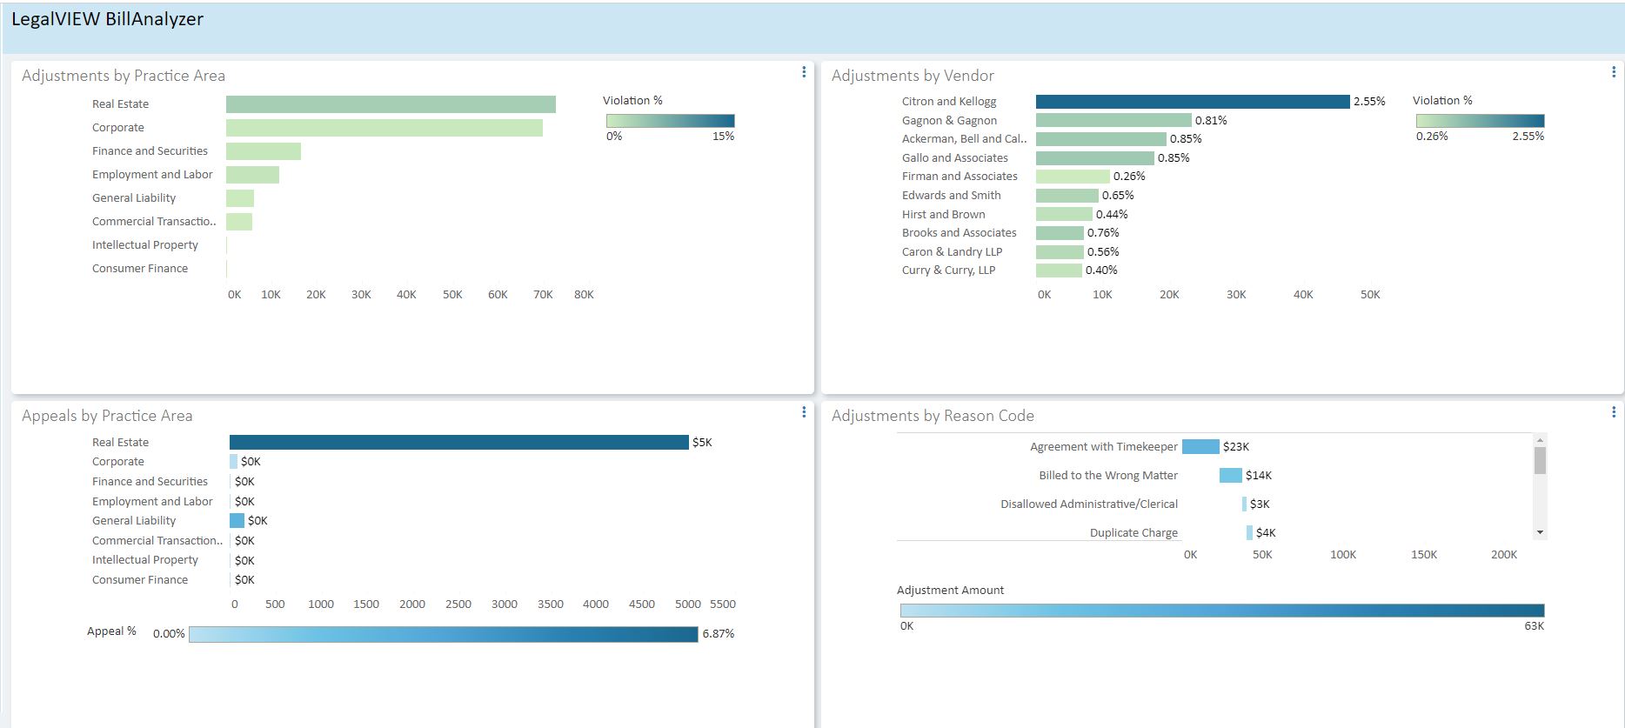Open Adjustments by Practice Area options menu
1625x728 pixels.
[803, 72]
